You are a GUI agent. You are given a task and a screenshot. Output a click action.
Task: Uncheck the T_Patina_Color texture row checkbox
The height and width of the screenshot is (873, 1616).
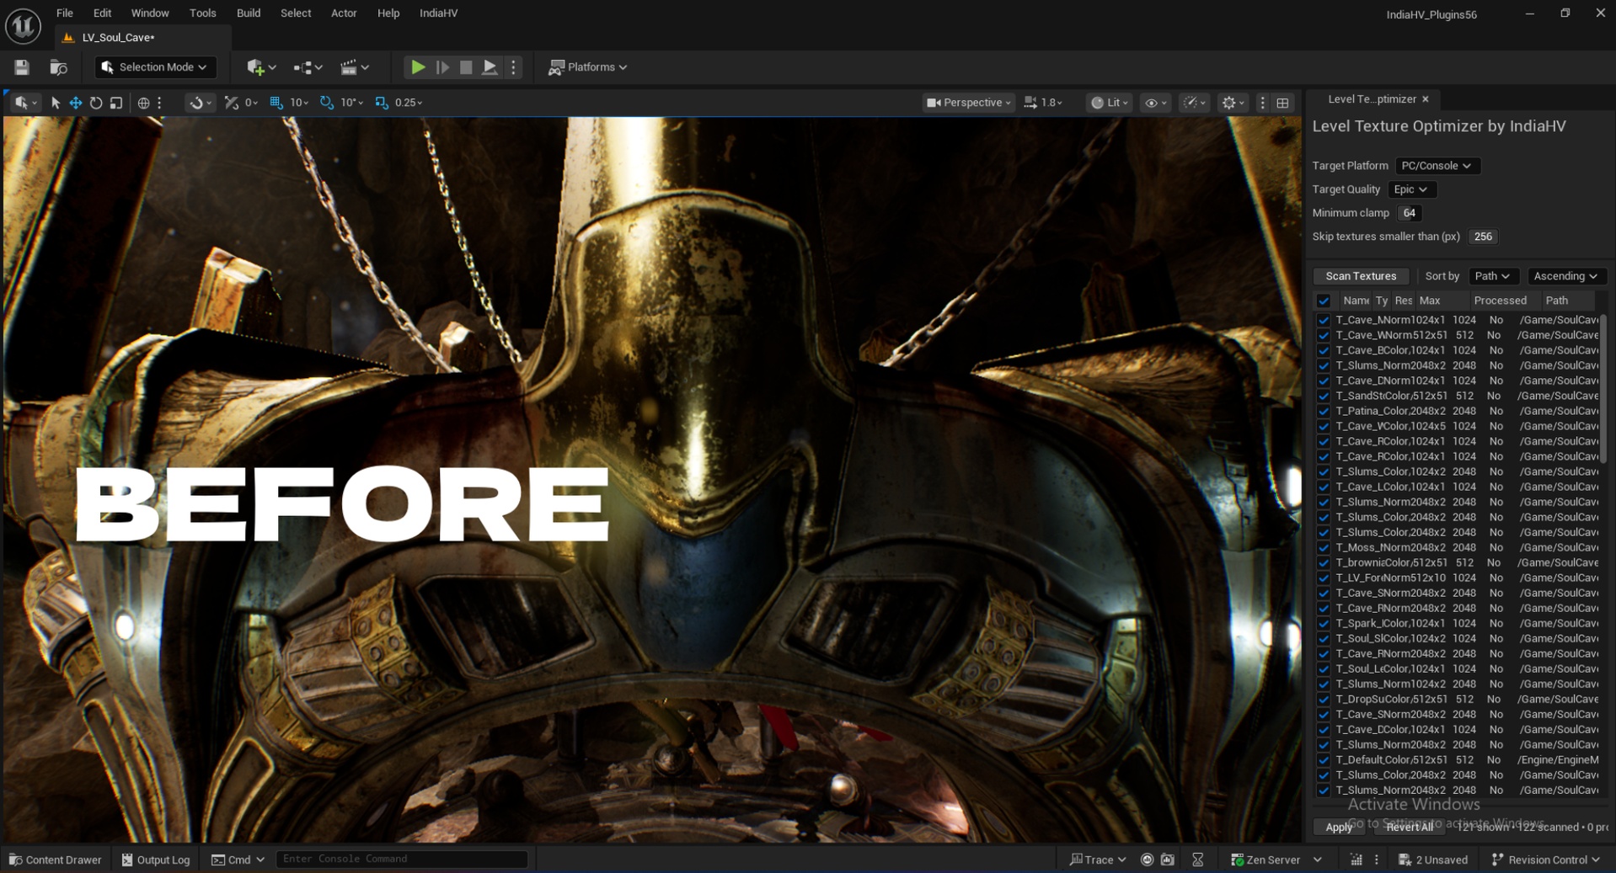pyautogui.click(x=1324, y=412)
